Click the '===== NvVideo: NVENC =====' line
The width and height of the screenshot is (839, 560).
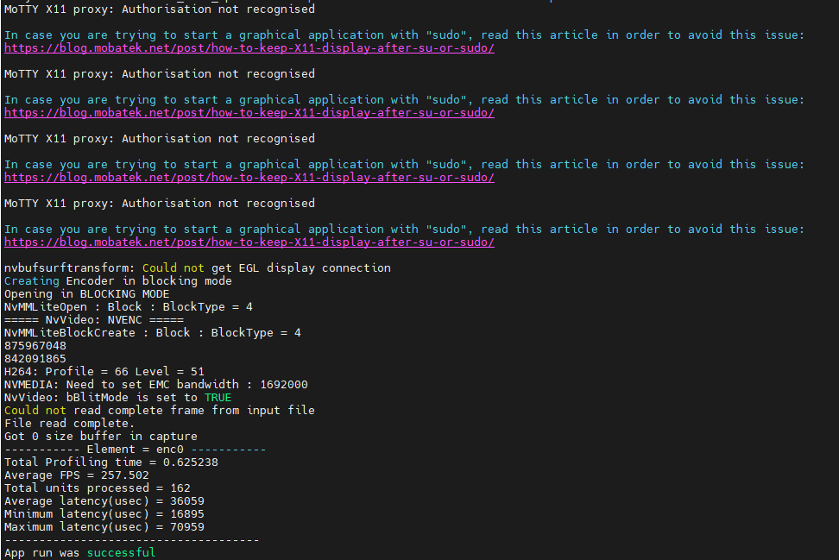pyautogui.click(x=94, y=320)
